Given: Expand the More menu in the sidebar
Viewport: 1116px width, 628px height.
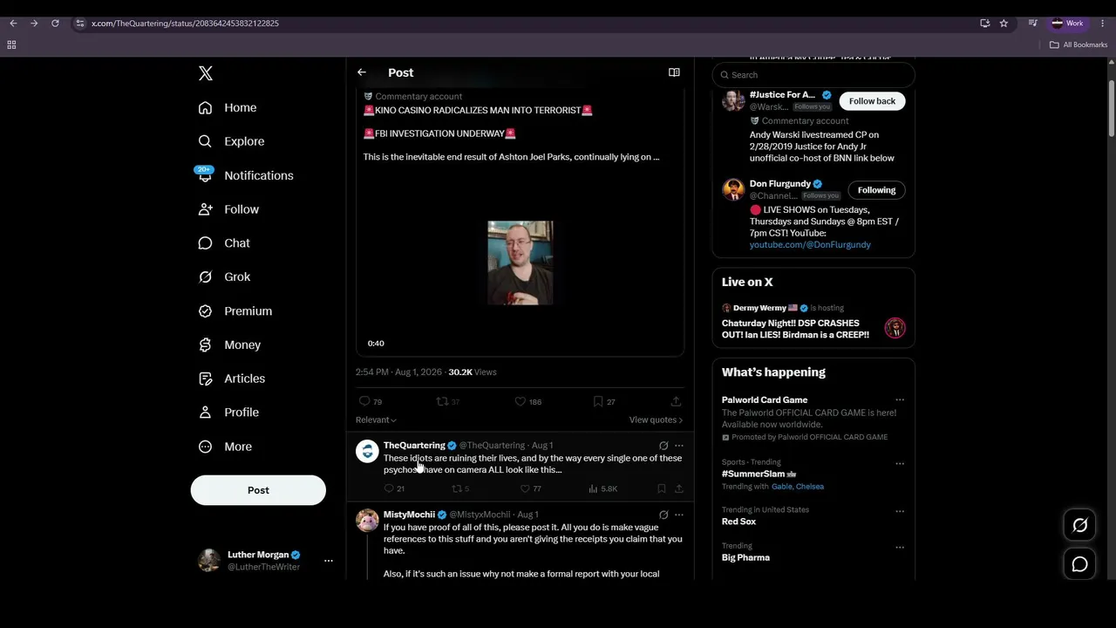Looking at the screenshot, I should click(225, 447).
